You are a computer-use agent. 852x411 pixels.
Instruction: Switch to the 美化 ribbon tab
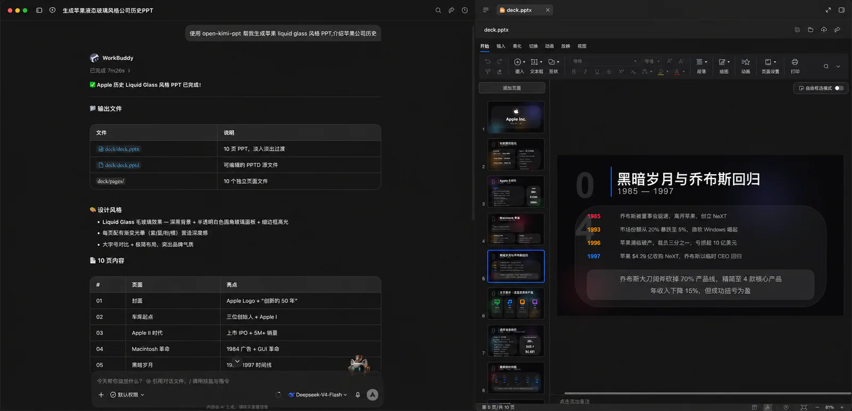[x=517, y=46]
